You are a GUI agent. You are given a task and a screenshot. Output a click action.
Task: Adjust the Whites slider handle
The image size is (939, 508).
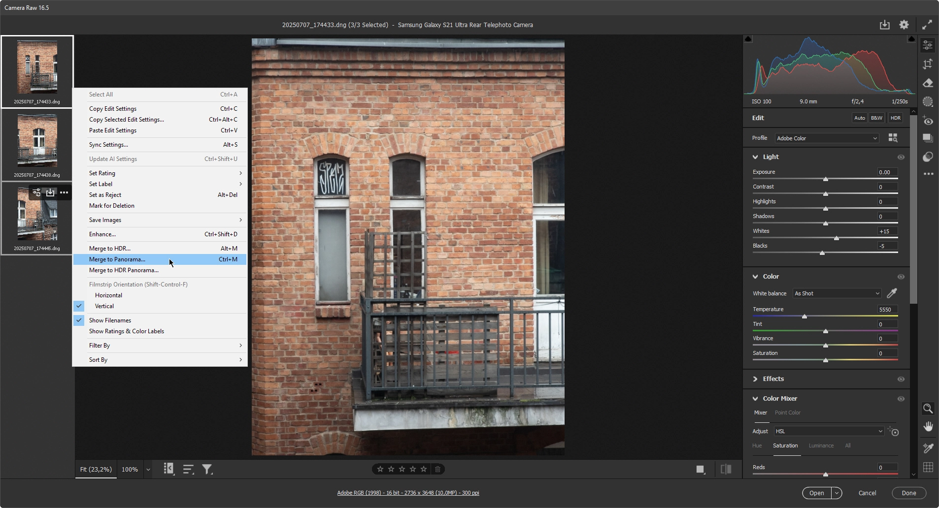[837, 238]
